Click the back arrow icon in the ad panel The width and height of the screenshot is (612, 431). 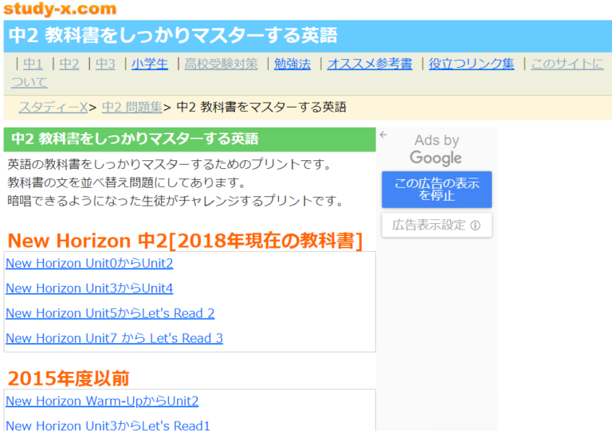383,135
